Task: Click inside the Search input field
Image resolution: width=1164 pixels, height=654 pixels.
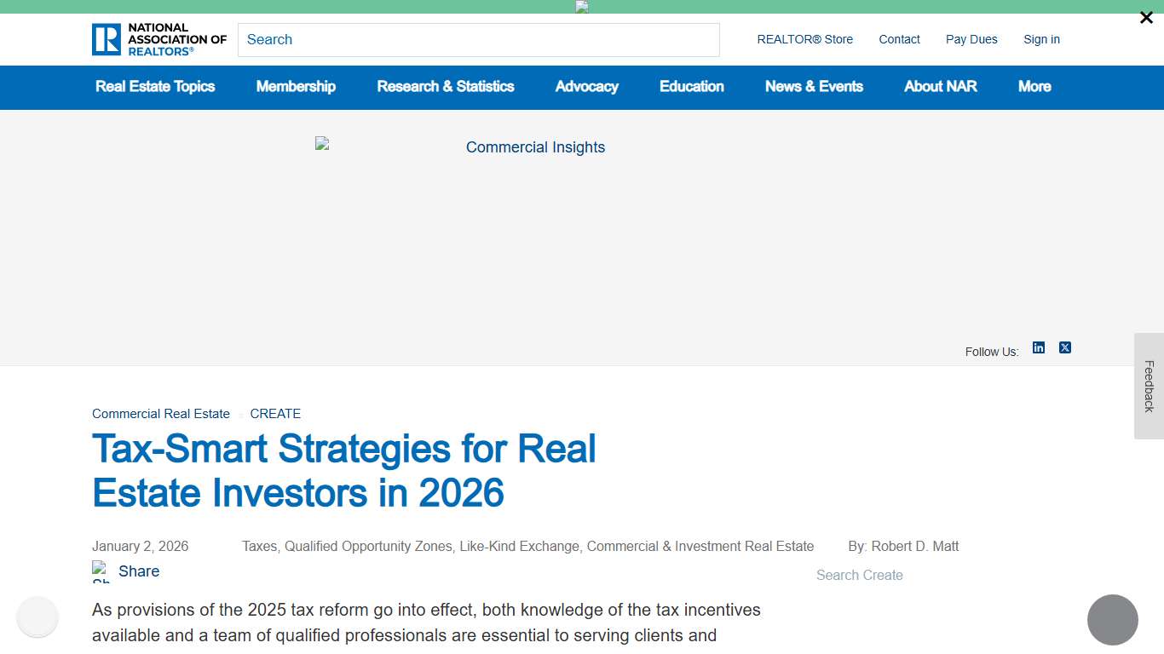Action: click(479, 39)
